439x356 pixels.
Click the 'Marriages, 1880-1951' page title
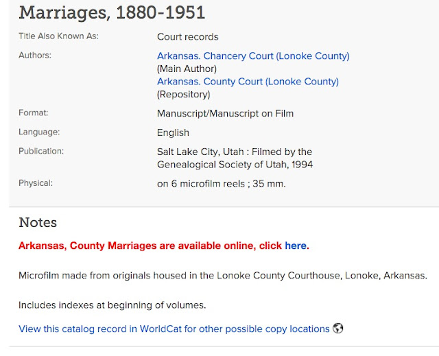[112, 12]
